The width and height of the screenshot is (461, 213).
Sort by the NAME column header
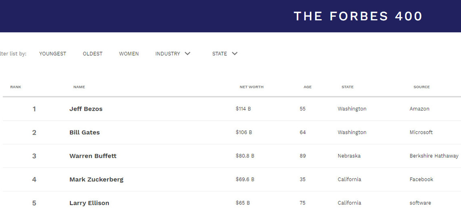coord(79,87)
